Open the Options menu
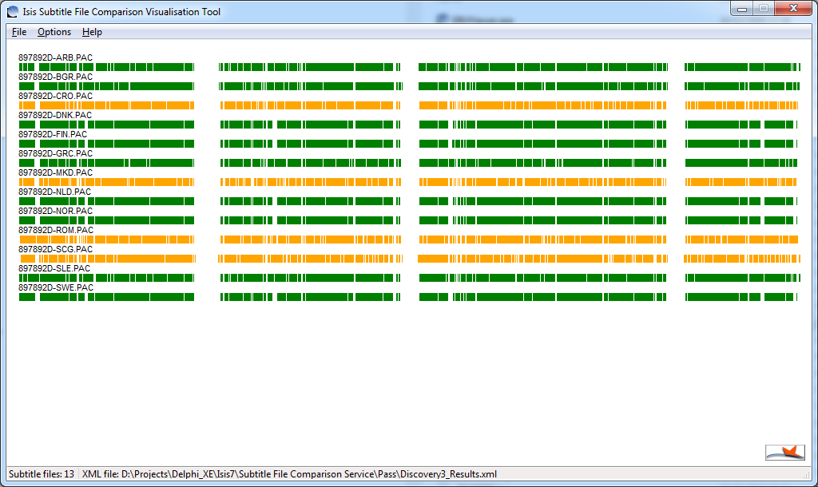Viewport: 818px width, 487px height. pos(54,32)
